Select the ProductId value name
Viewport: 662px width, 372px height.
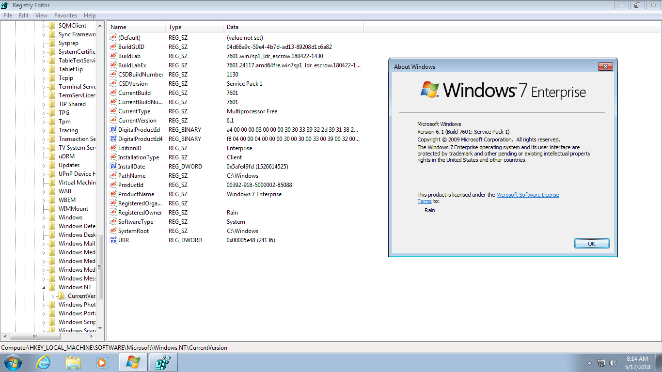(131, 185)
